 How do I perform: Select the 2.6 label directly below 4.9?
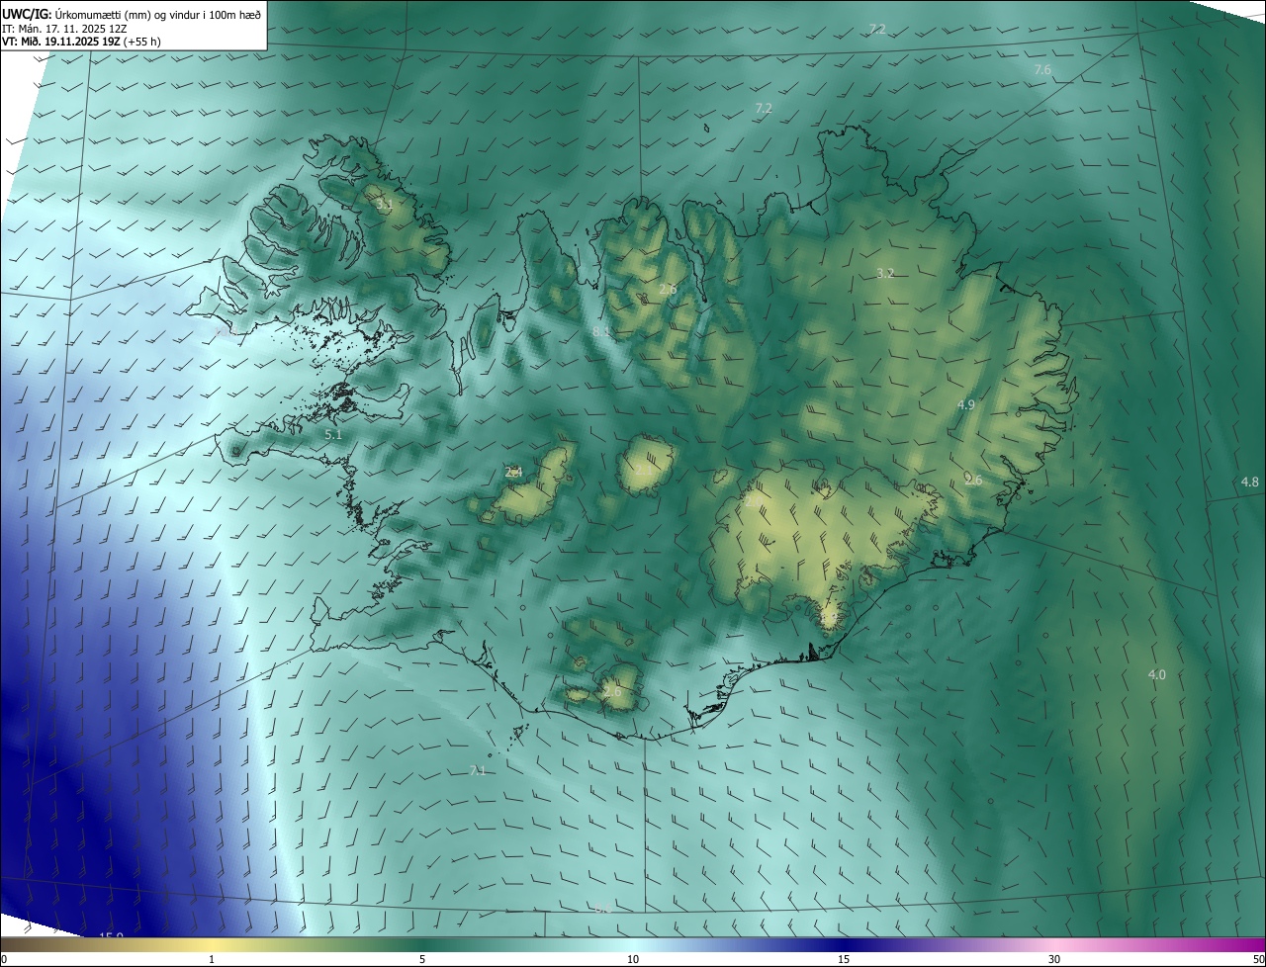[973, 480]
